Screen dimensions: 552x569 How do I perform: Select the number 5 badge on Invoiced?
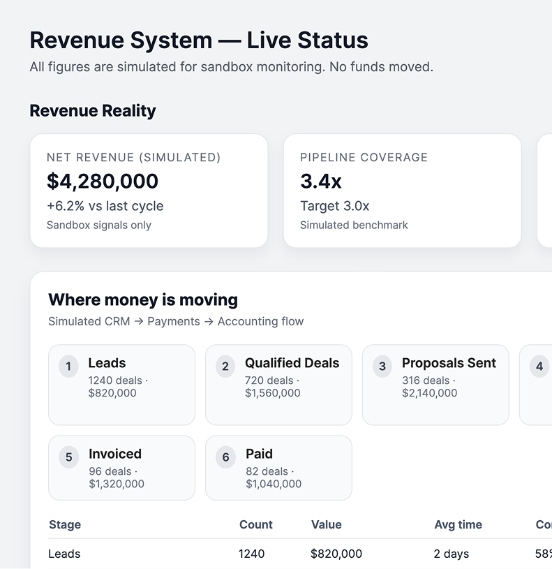pyautogui.click(x=68, y=457)
